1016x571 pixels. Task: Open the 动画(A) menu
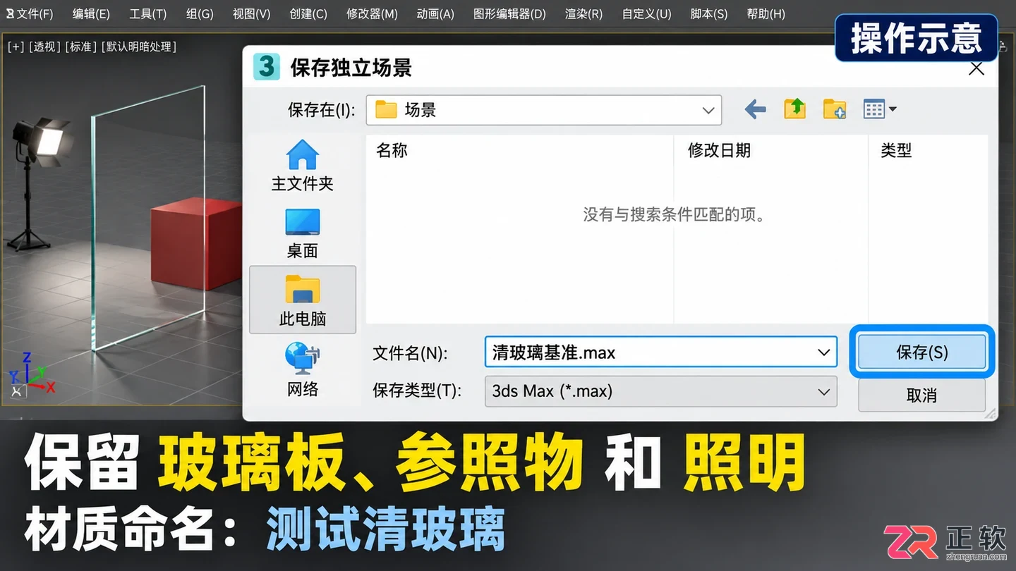pos(435,13)
